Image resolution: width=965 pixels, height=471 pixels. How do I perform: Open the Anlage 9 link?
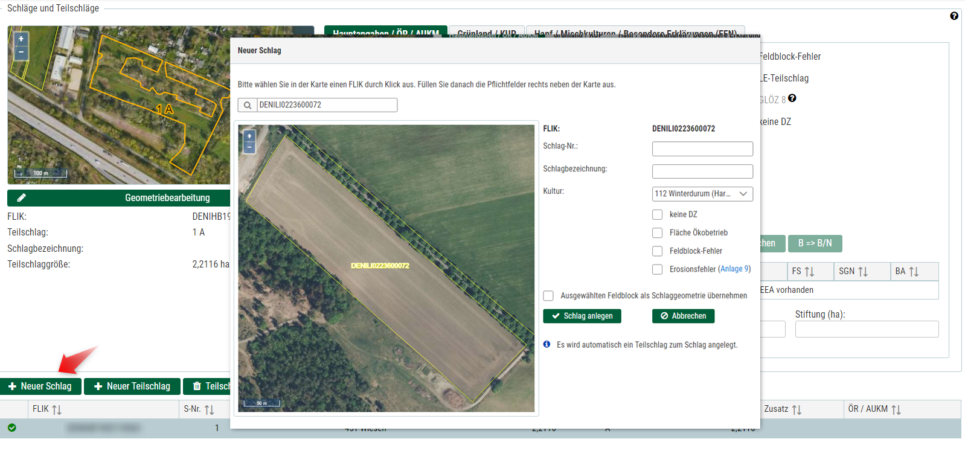coord(734,269)
